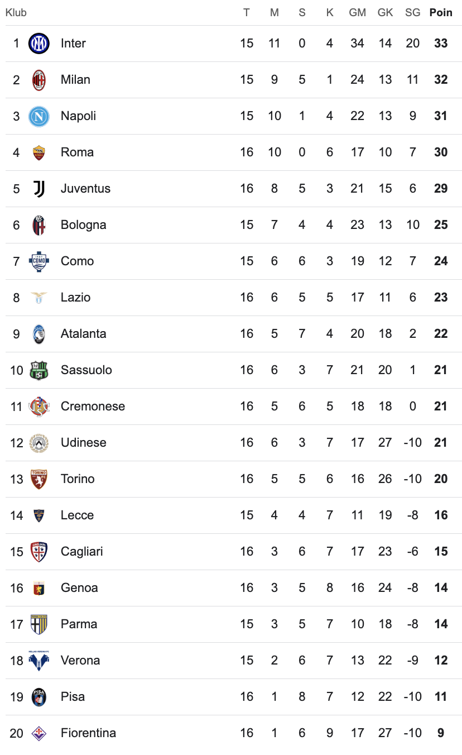Click the Inter club crest icon
The width and height of the screenshot is (462, 755).
click(x=38, y=44)
